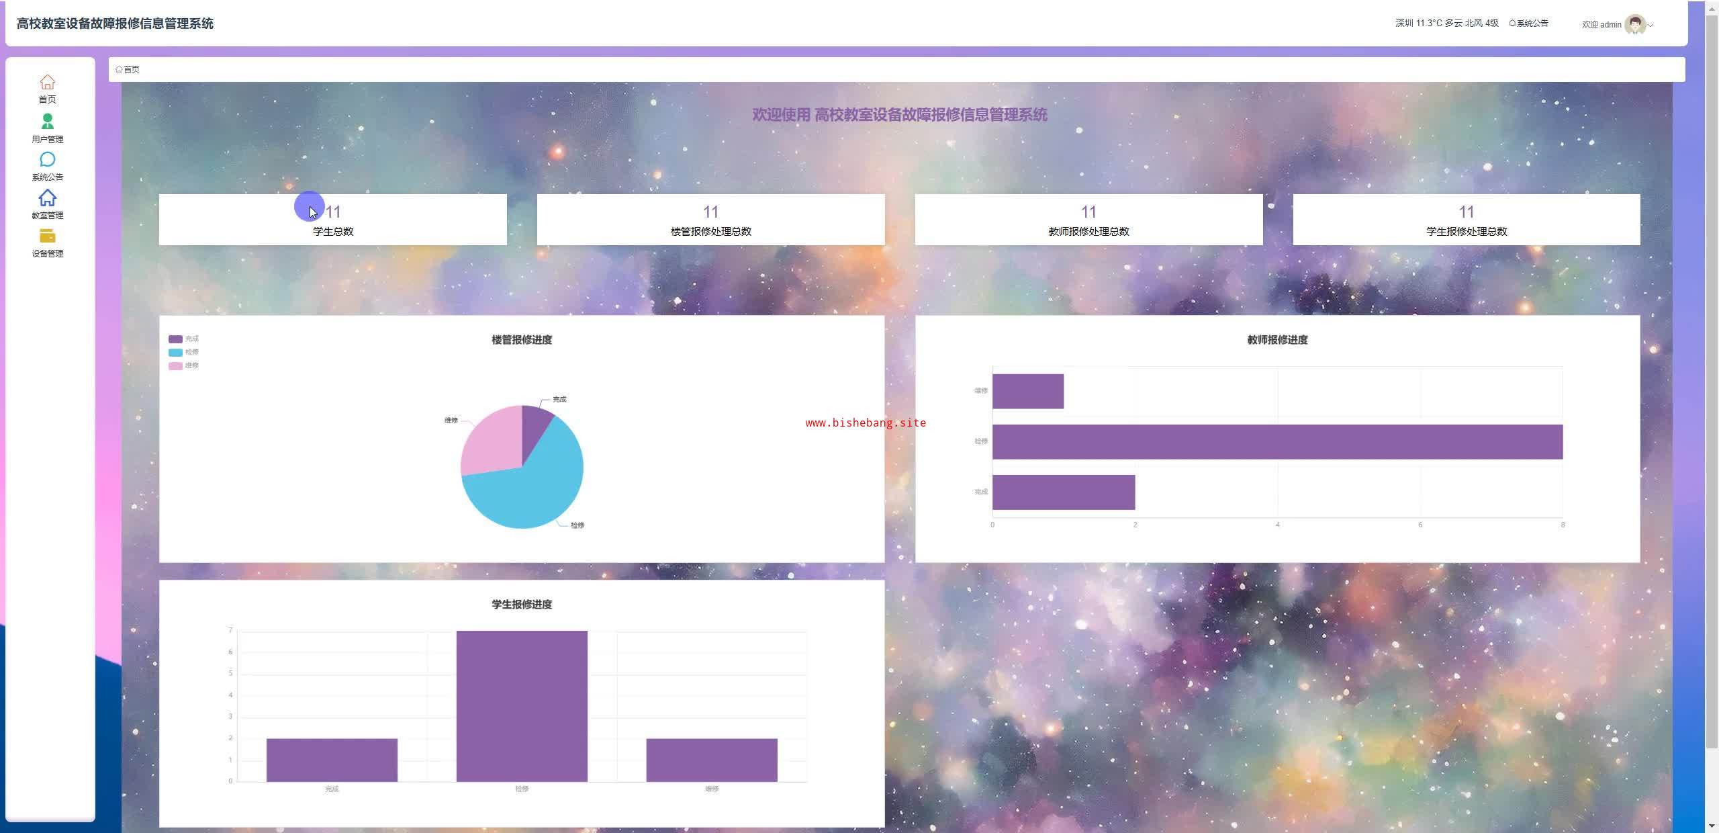
Task: Click browser scrollbar down arrow
Action: (x=1712, y=826)
